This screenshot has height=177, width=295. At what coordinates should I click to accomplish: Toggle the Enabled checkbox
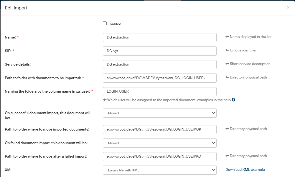click(105, 24)
